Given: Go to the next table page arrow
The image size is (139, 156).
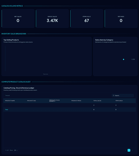Looking at the screenshot, I should tap(132, 150).
